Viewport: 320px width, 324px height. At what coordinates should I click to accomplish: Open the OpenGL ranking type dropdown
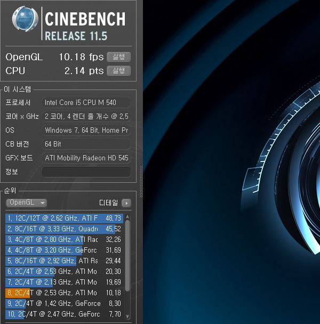26,203
